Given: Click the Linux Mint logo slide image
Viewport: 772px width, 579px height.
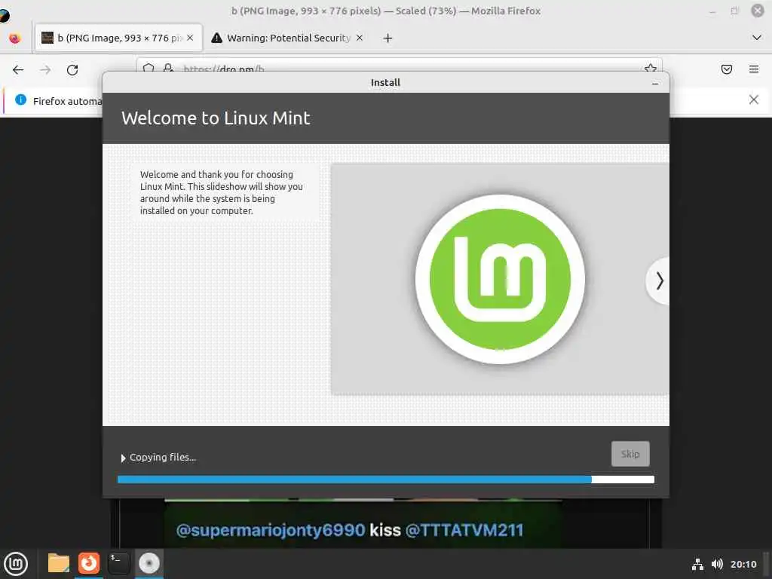Looking at the screenshot, I should click(x=500, y=279).
